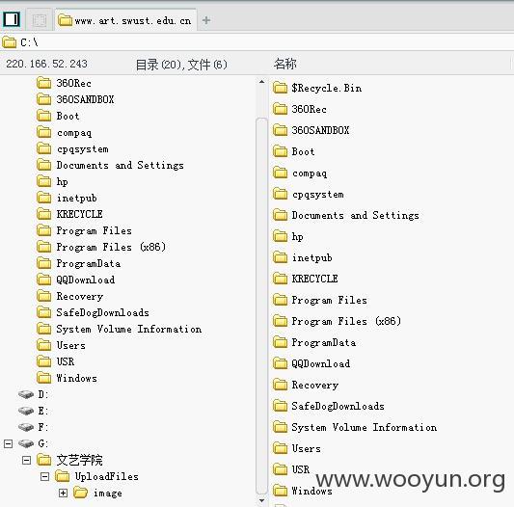Select inetpub folder in left tree
514x507 pixels.
67,198
